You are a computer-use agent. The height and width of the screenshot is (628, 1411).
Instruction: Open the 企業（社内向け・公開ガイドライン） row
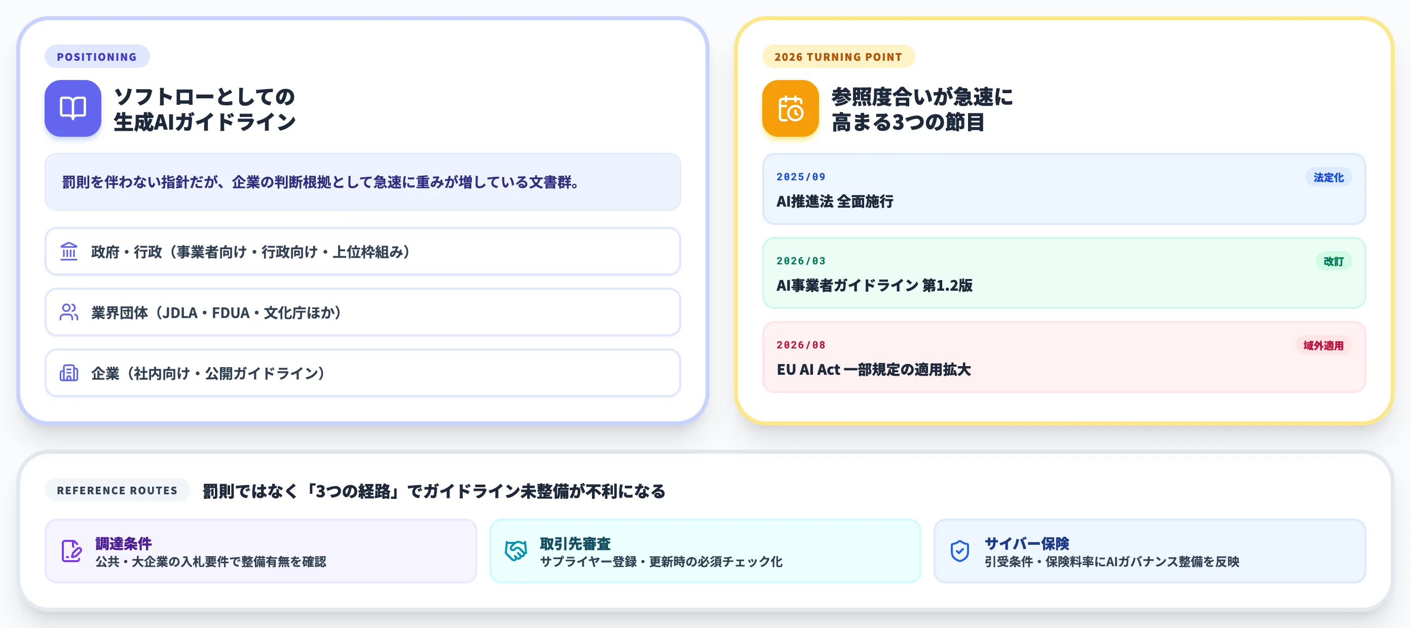362,373
